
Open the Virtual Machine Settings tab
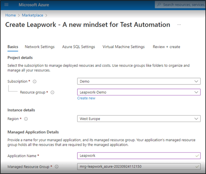tap(124, 47)
